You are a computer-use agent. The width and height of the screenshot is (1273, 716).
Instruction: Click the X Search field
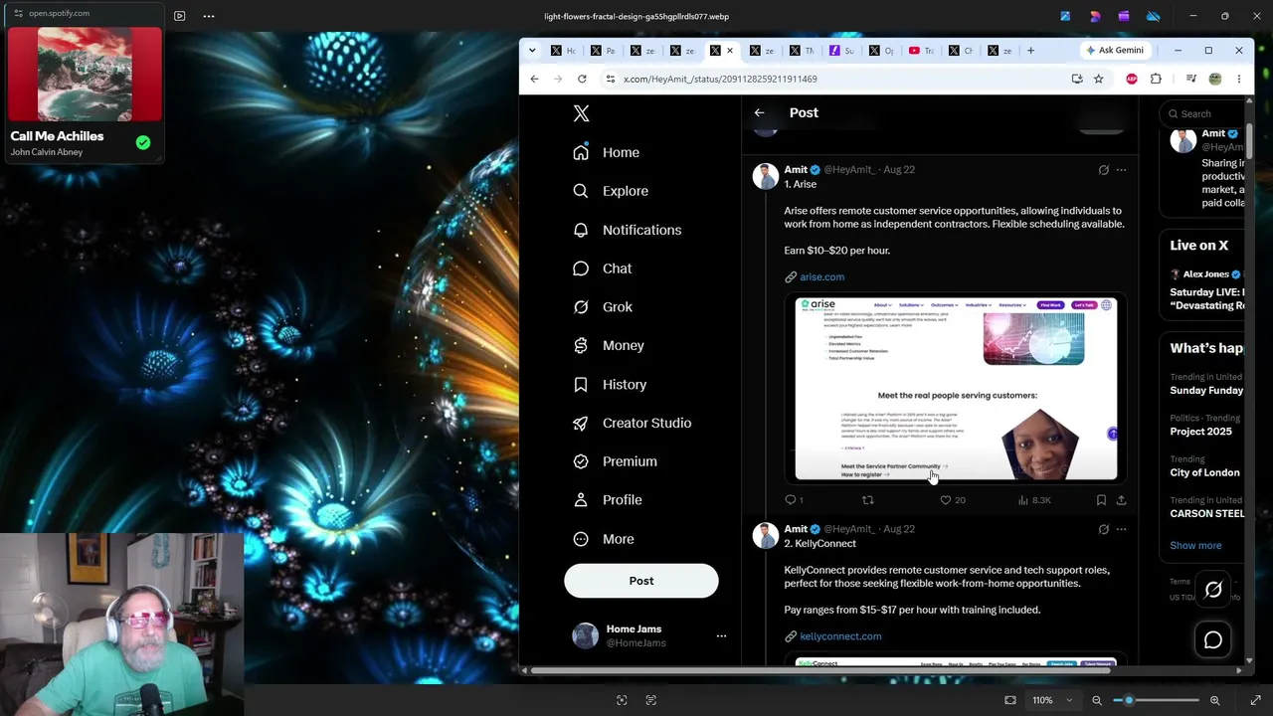(1203, 113)
